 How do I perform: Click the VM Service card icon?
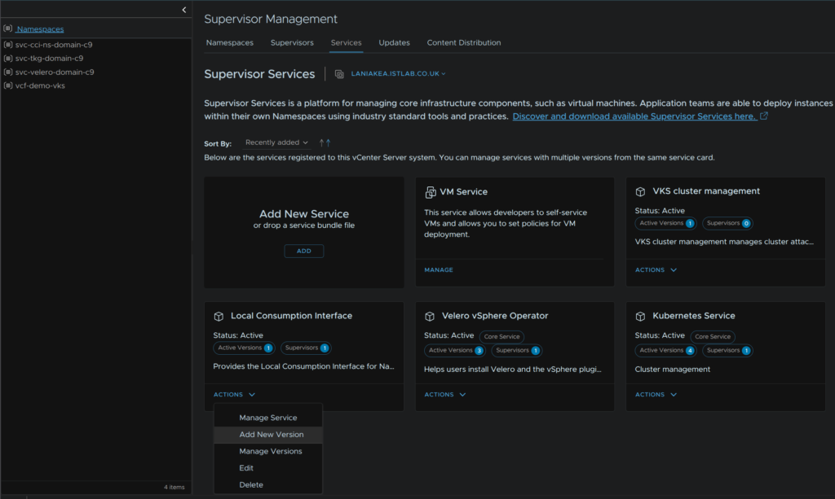[x=430, y=192]
